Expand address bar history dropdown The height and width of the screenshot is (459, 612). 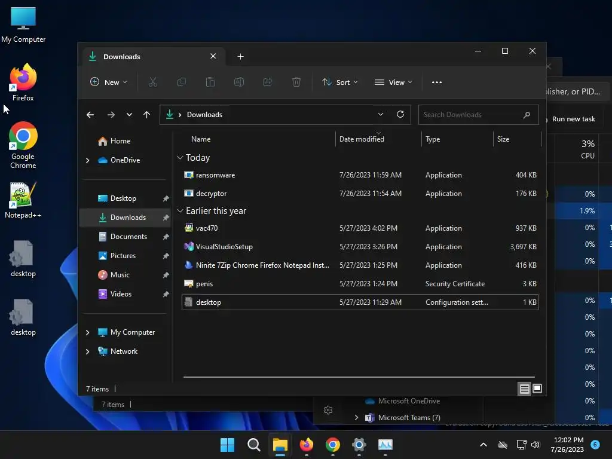[381, 114]
